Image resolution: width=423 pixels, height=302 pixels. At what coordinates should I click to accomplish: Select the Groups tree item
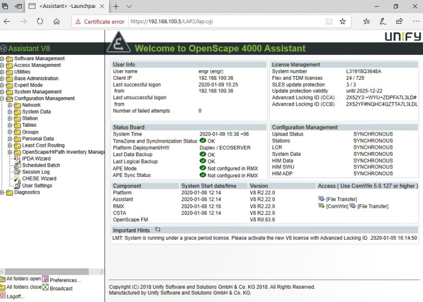tap(30, 132)
